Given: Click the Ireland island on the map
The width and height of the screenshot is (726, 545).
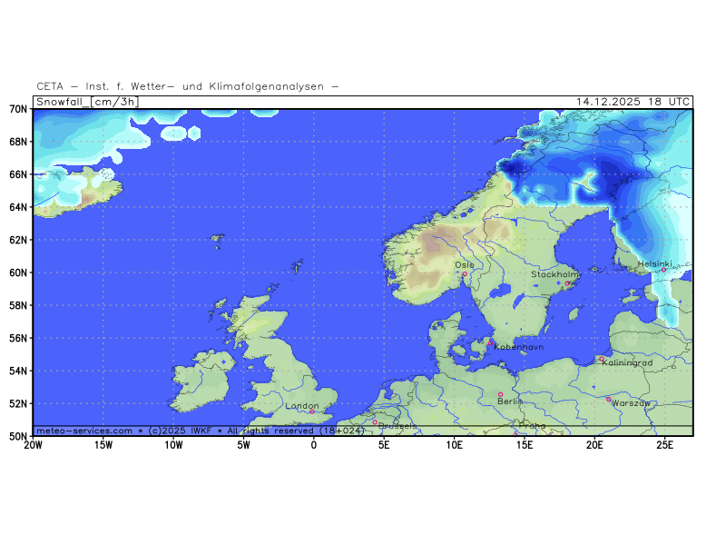Looking at the screenshot, I should [200, 380].
